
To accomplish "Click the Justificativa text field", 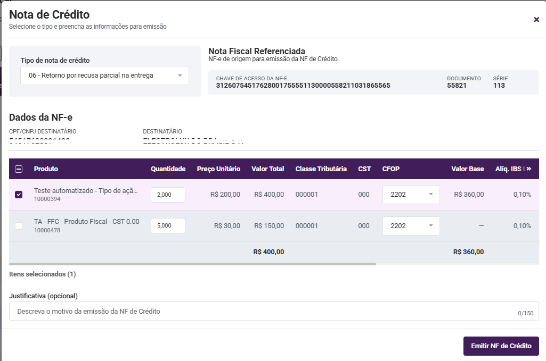I will pyautogui.click(x=274, y=312).
